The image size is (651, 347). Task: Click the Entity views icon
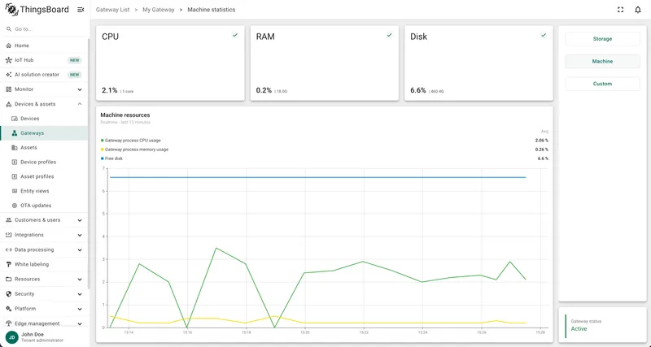(15, 191)
